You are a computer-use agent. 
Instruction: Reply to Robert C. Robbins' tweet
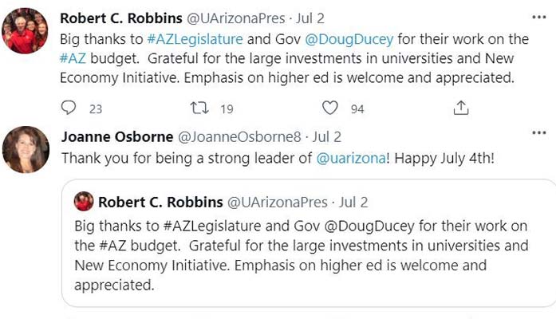tap(69, 108)
